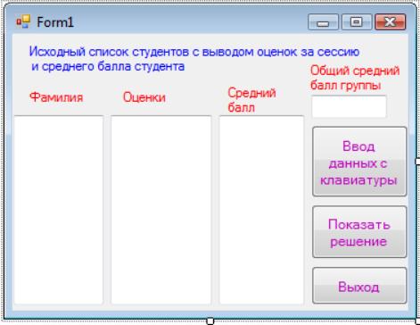Image resolution: width=420 pixels, height=325 pixels.
Task: Maximize the Form1 window
Action: [357, 22]
